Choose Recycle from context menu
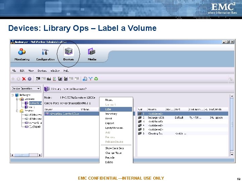The image size is (242, 181). 116,158
